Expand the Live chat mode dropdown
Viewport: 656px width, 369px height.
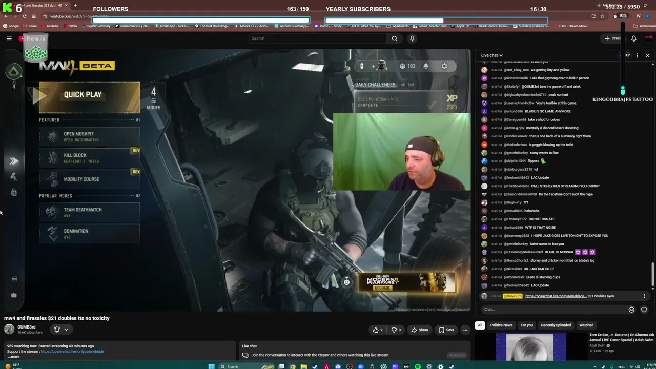(492, 55)
